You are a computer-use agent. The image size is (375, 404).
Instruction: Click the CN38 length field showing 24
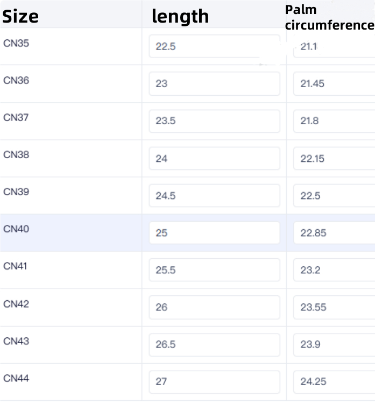tap(214, 159)
